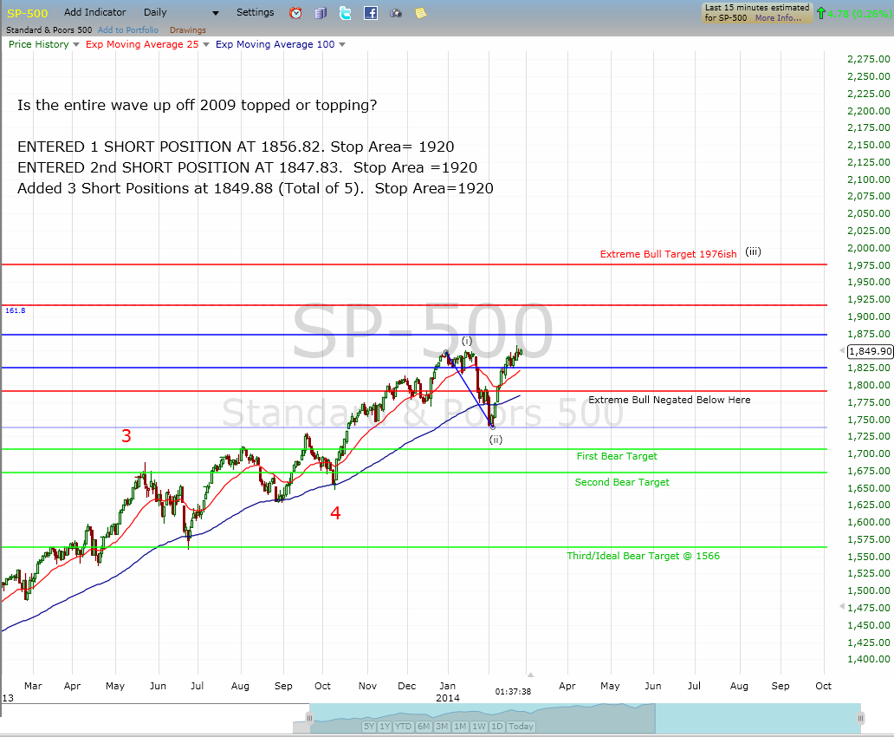Screen dimensions: 894x737
Task: Click the current price 1,849.90 label
Action: click(x=870, y=351)
